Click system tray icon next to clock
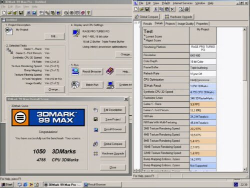250x188 pixels. 236,184
